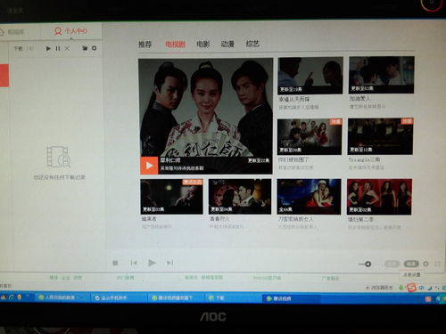Play video with the bottom play button
The width and height of the screenshot is (446, 334).
[152, 263]
